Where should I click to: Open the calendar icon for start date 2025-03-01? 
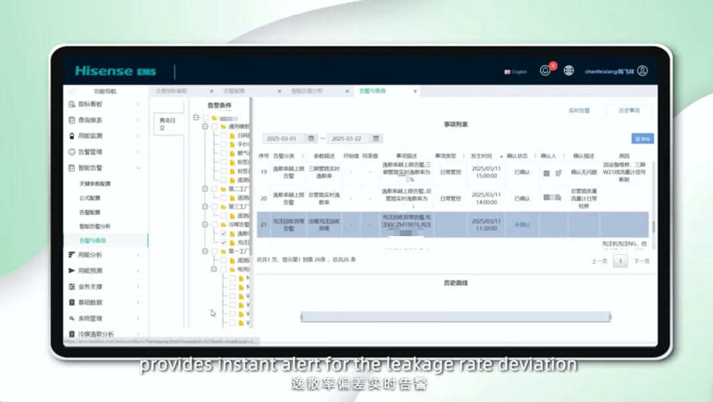pyautogui.click(x=311, y=138)
